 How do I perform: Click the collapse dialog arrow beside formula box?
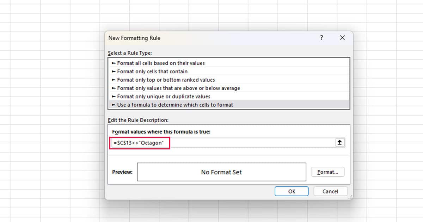point(339,143)
